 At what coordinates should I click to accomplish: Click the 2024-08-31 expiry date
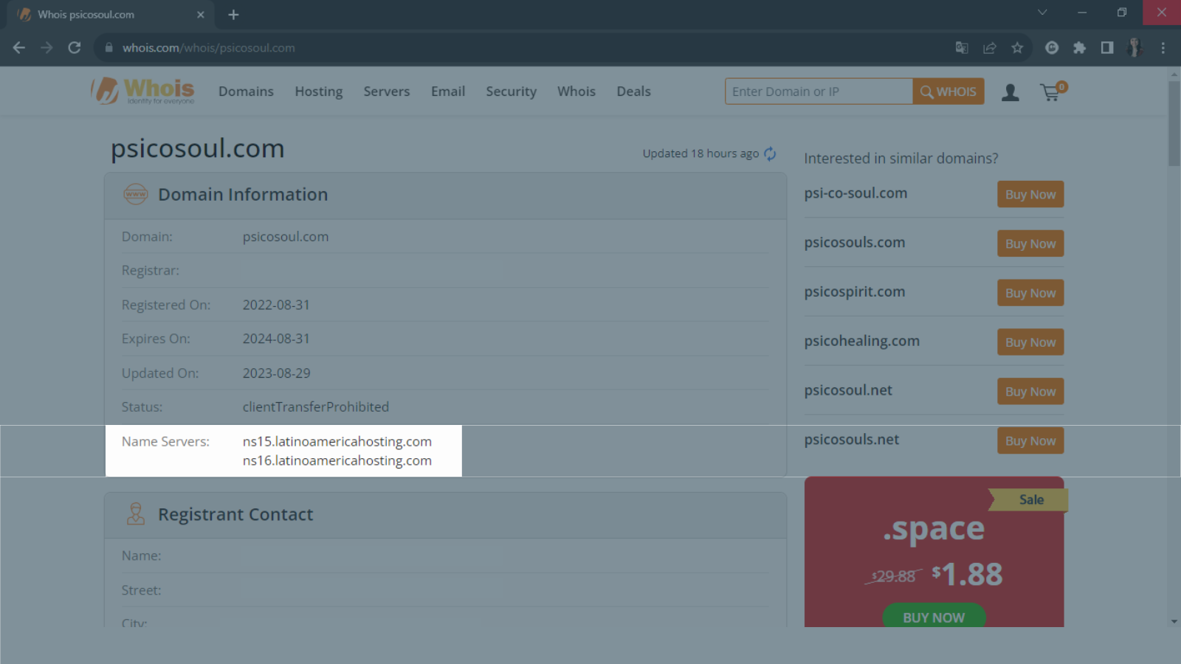tap(276, 339)
